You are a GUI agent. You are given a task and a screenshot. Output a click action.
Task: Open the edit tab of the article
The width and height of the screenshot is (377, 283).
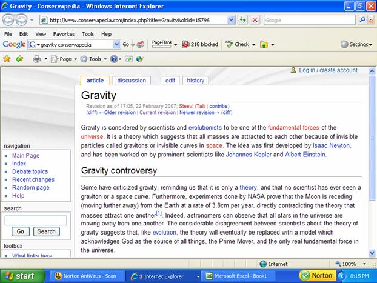(170, 81)
